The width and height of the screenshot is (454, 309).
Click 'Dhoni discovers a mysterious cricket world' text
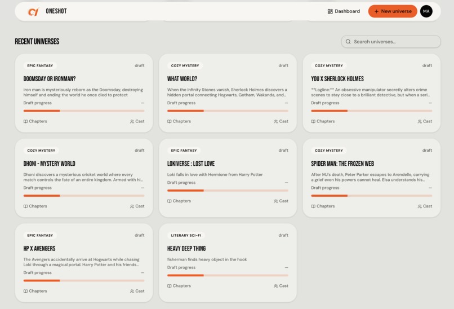[x=83, y=177]
